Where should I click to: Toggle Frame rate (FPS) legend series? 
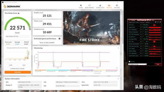(x=40, y=71)
